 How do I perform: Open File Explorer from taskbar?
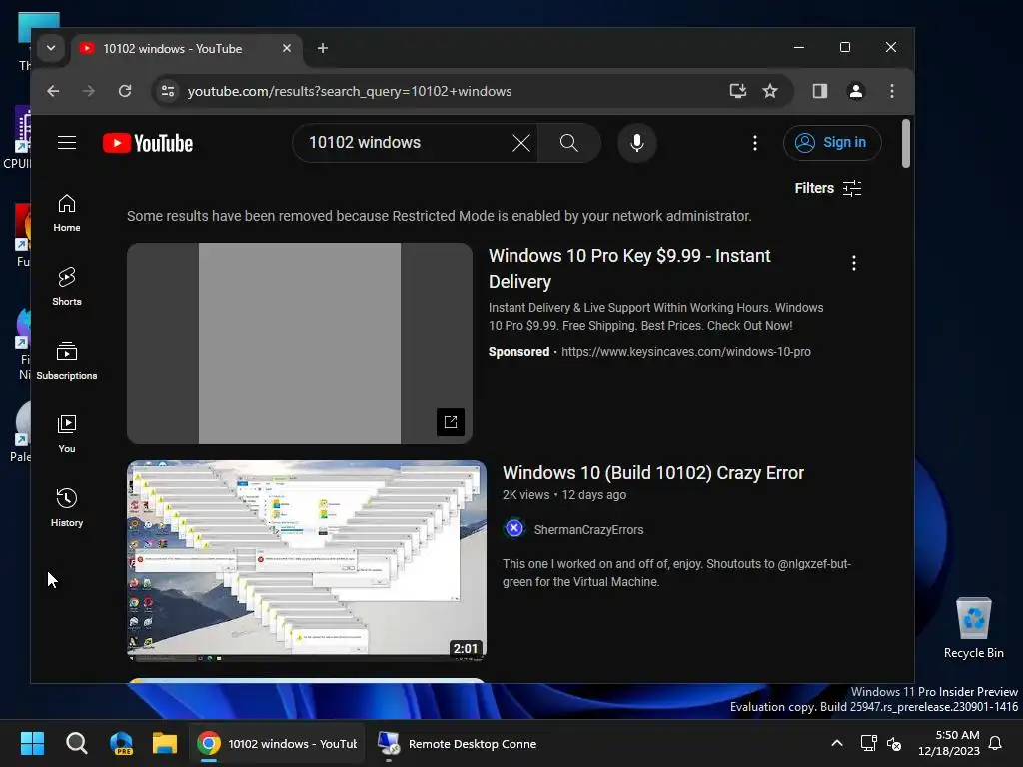[165, 743]
